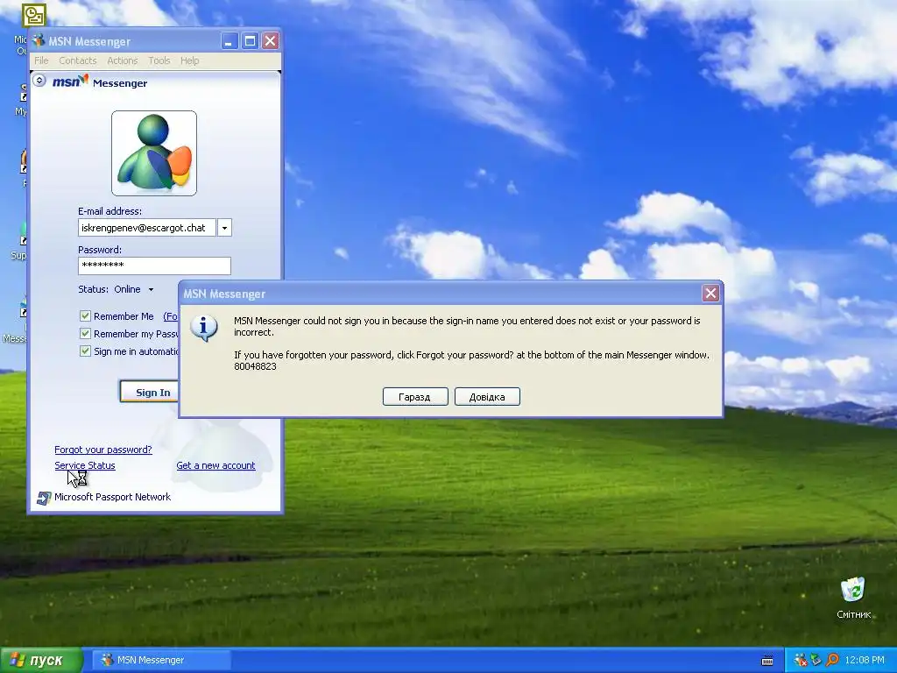Toggle the Sign me in automatically checkbox
This screenshot has width=897, height=673.
click(x=85, y=351)
